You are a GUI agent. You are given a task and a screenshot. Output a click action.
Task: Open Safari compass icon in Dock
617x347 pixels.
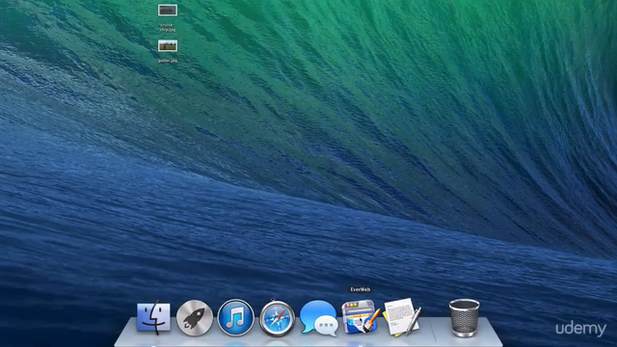point(277,318)
